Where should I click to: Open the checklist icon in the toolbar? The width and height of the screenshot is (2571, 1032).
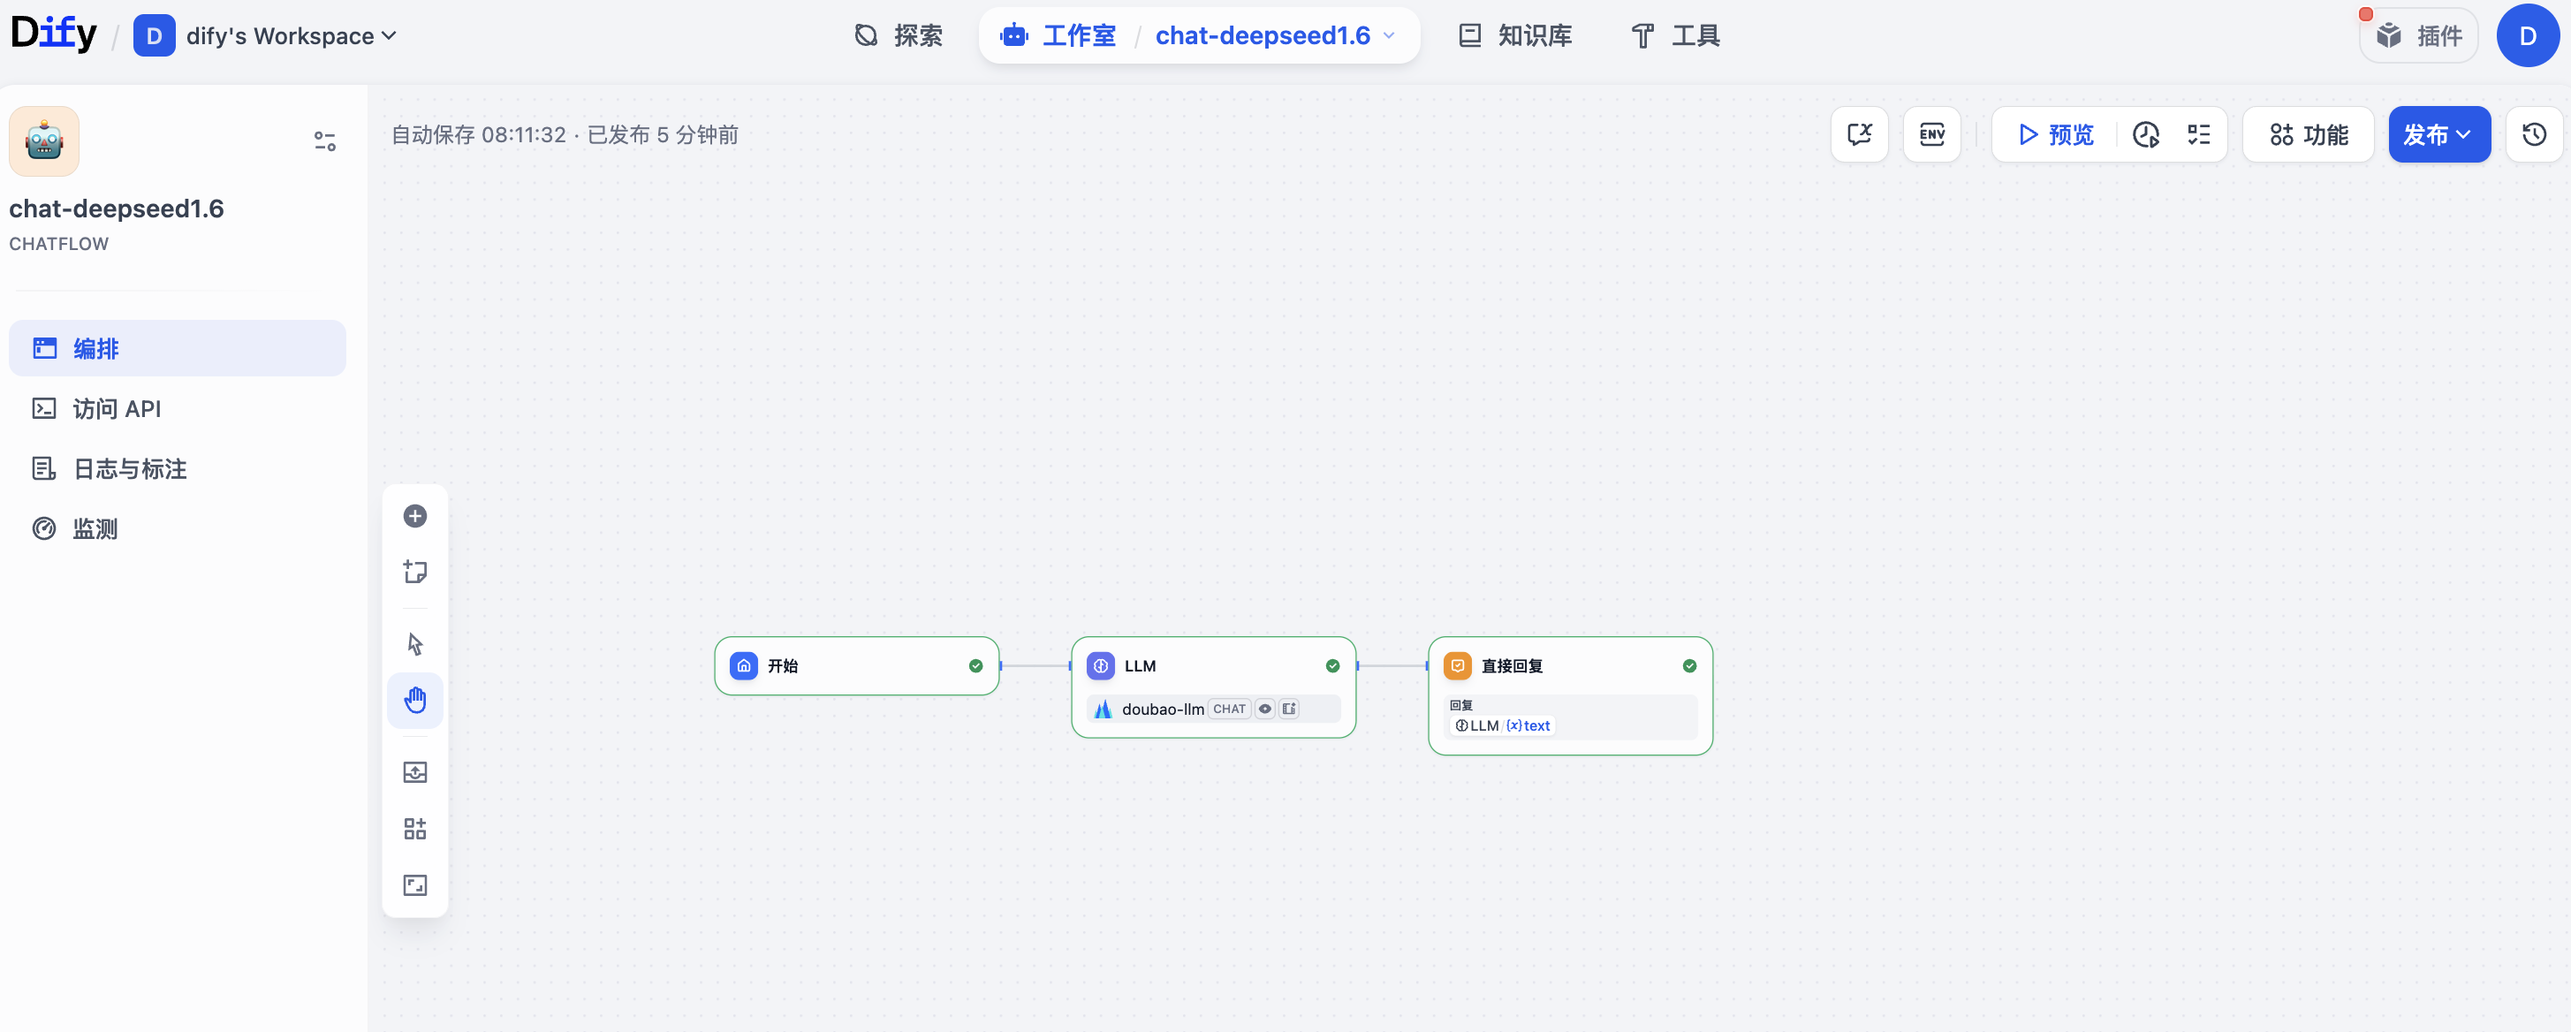point(2199,134)
